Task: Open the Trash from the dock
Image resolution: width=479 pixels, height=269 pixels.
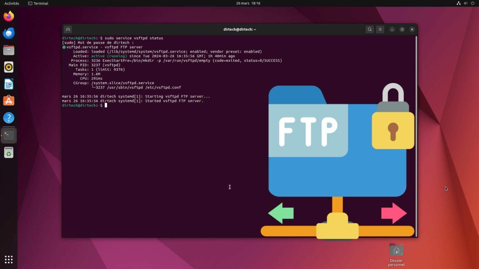Action: click(8, 152)
